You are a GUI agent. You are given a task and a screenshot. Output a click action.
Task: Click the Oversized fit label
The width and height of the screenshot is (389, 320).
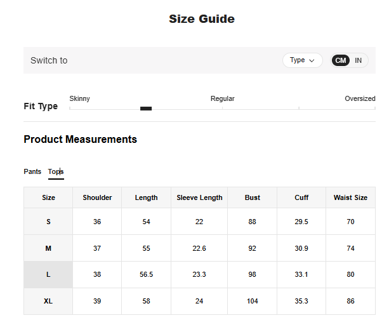pos(360,98)
